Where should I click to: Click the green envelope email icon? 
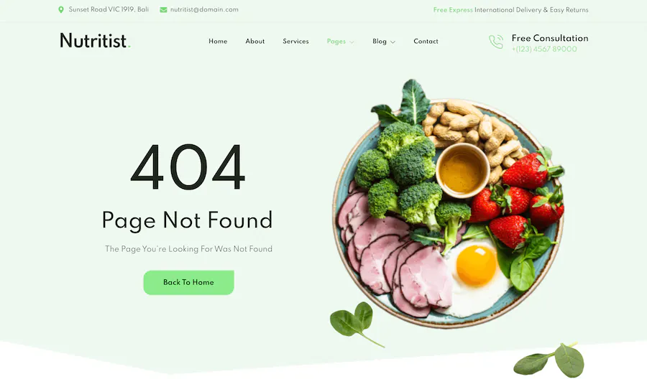(163, 9)
